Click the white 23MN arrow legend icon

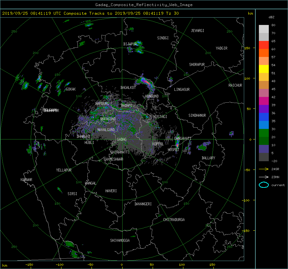pyautogui.click(x=264, y=177)
